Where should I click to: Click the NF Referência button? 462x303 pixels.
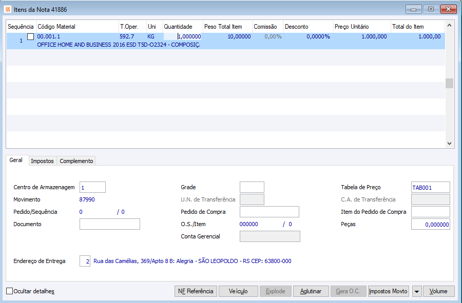[196, 291]
